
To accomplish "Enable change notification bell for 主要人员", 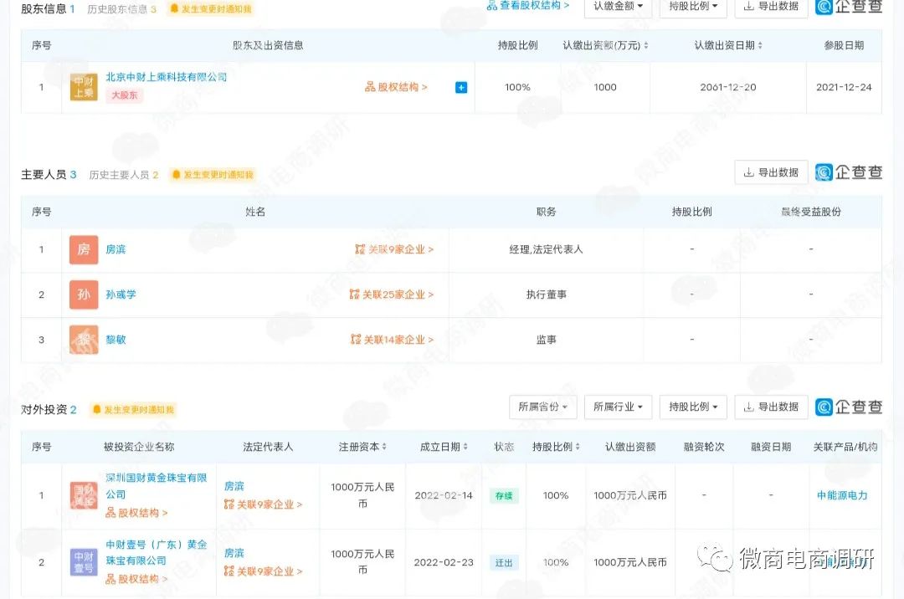I will point(212,175).
